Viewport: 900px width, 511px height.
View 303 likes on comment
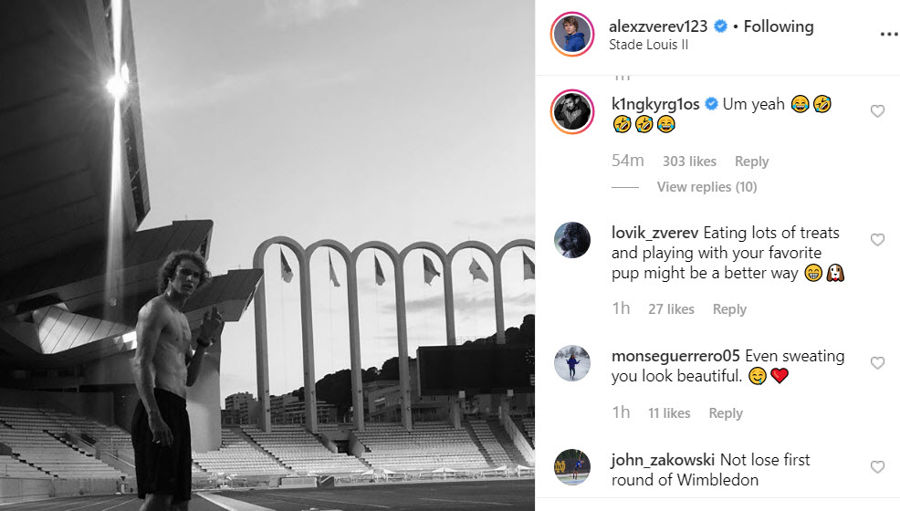click(x=689, y=162)
